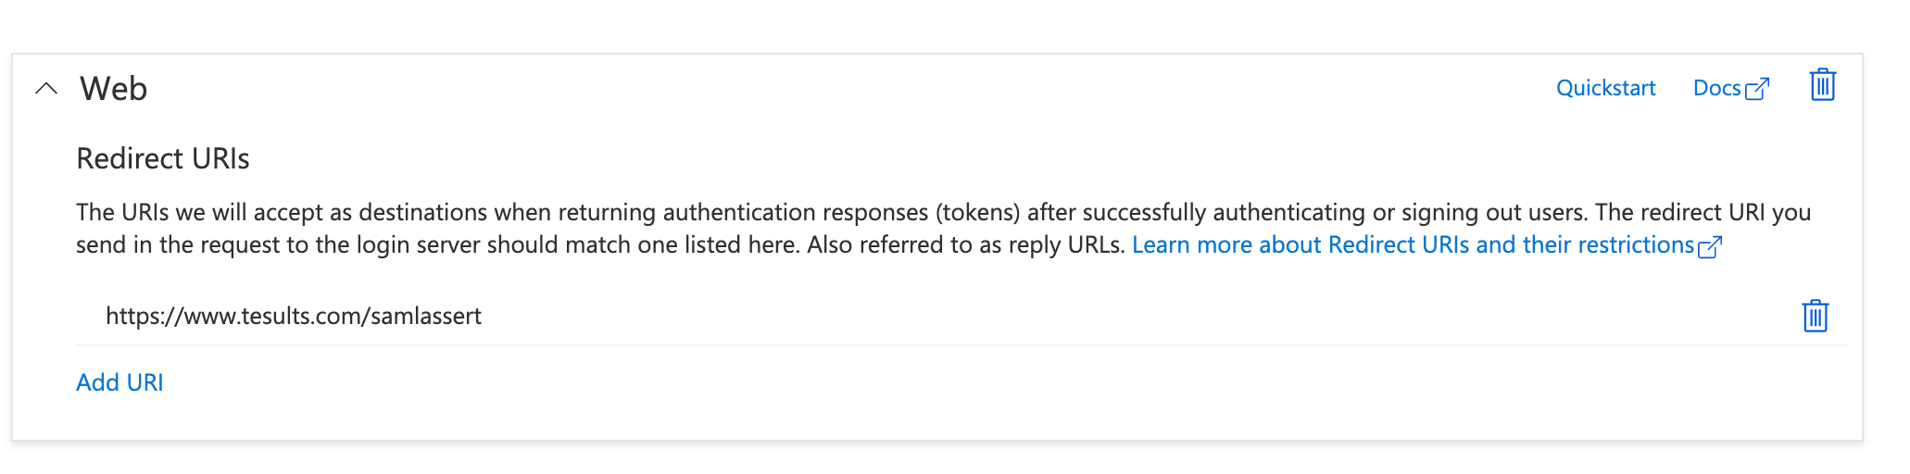The width and height of the screenshot is (1910, 474).
Task: Click 'samlassert' text in the redirect URI
Action: 425,316
